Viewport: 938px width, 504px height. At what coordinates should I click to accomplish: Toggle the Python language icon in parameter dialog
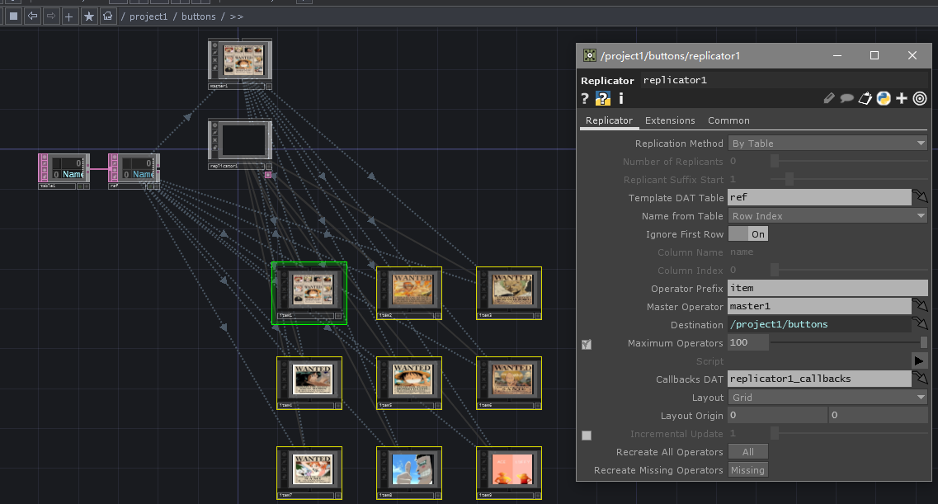pyautogui.click(x=884, y=98)
